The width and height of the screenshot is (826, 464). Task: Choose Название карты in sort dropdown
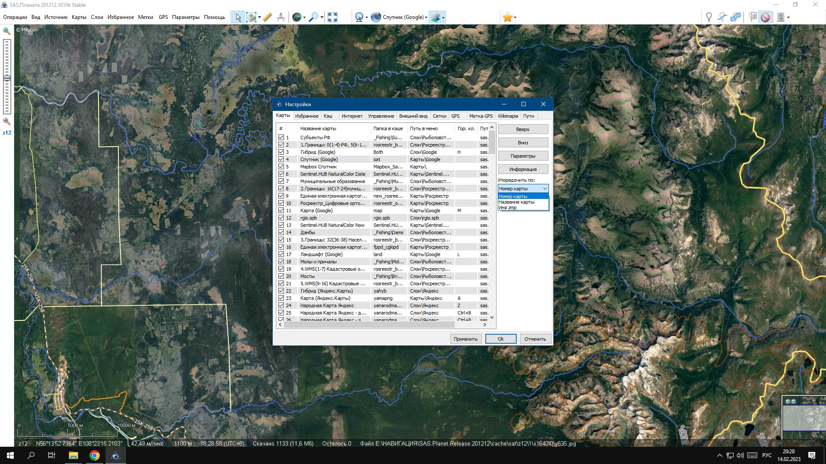[516, 202]
